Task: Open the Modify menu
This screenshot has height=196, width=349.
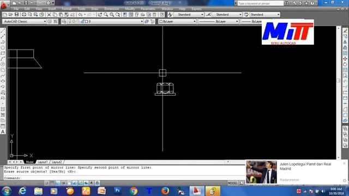Action: 130,9
